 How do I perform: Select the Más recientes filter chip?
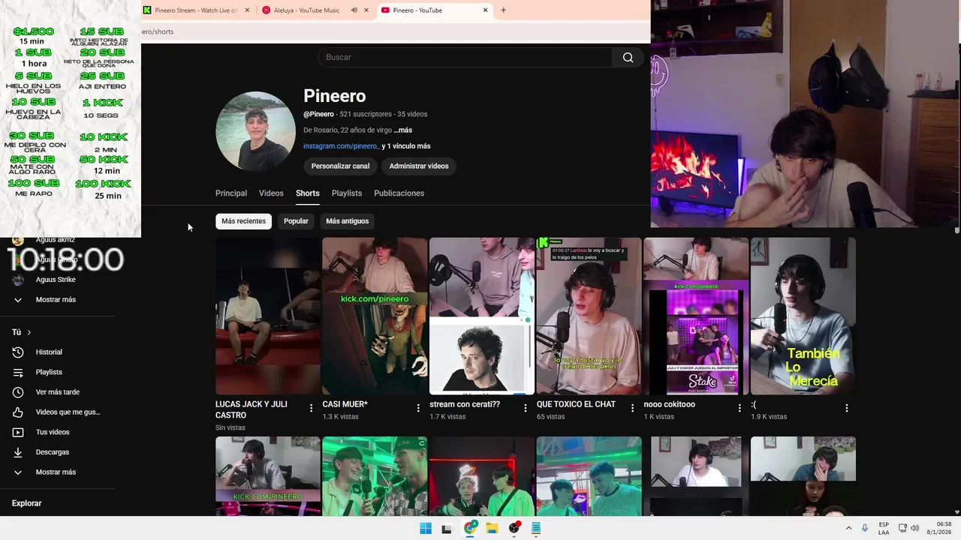(243, 221)
